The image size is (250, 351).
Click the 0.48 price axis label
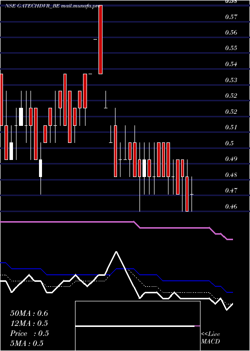click(231, 174)
